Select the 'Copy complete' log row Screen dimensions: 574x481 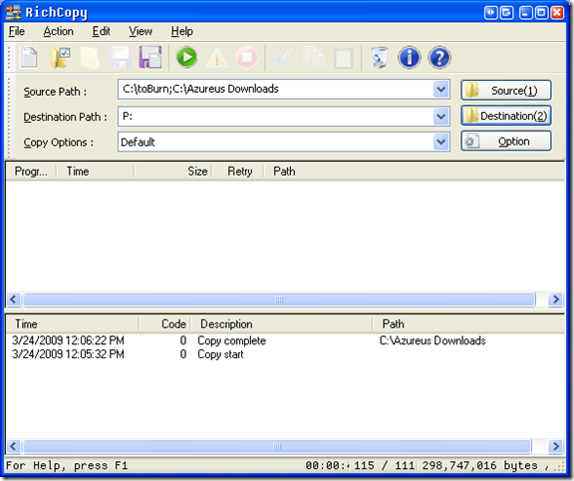285,340
